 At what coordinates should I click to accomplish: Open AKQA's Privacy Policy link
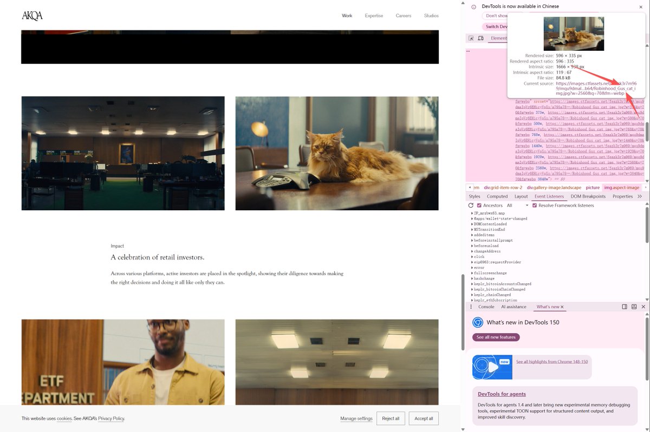click(x=111, y=418)
